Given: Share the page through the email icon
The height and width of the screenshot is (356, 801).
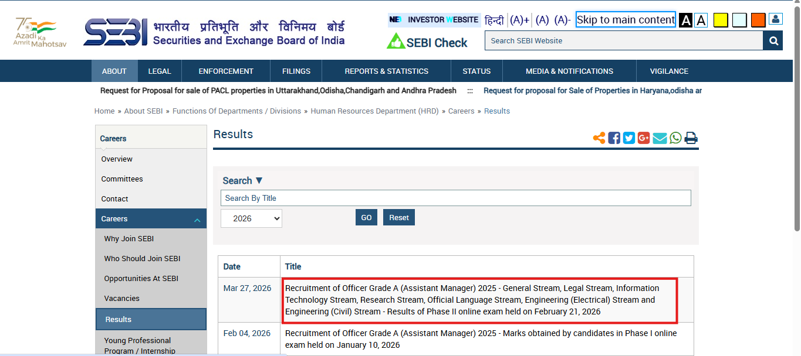Looking at the screenshot, I should coord(660,138).
